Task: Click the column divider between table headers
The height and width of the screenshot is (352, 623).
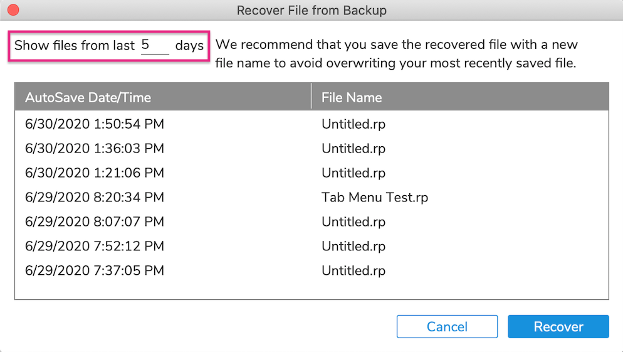Action: tap(311, 97)
